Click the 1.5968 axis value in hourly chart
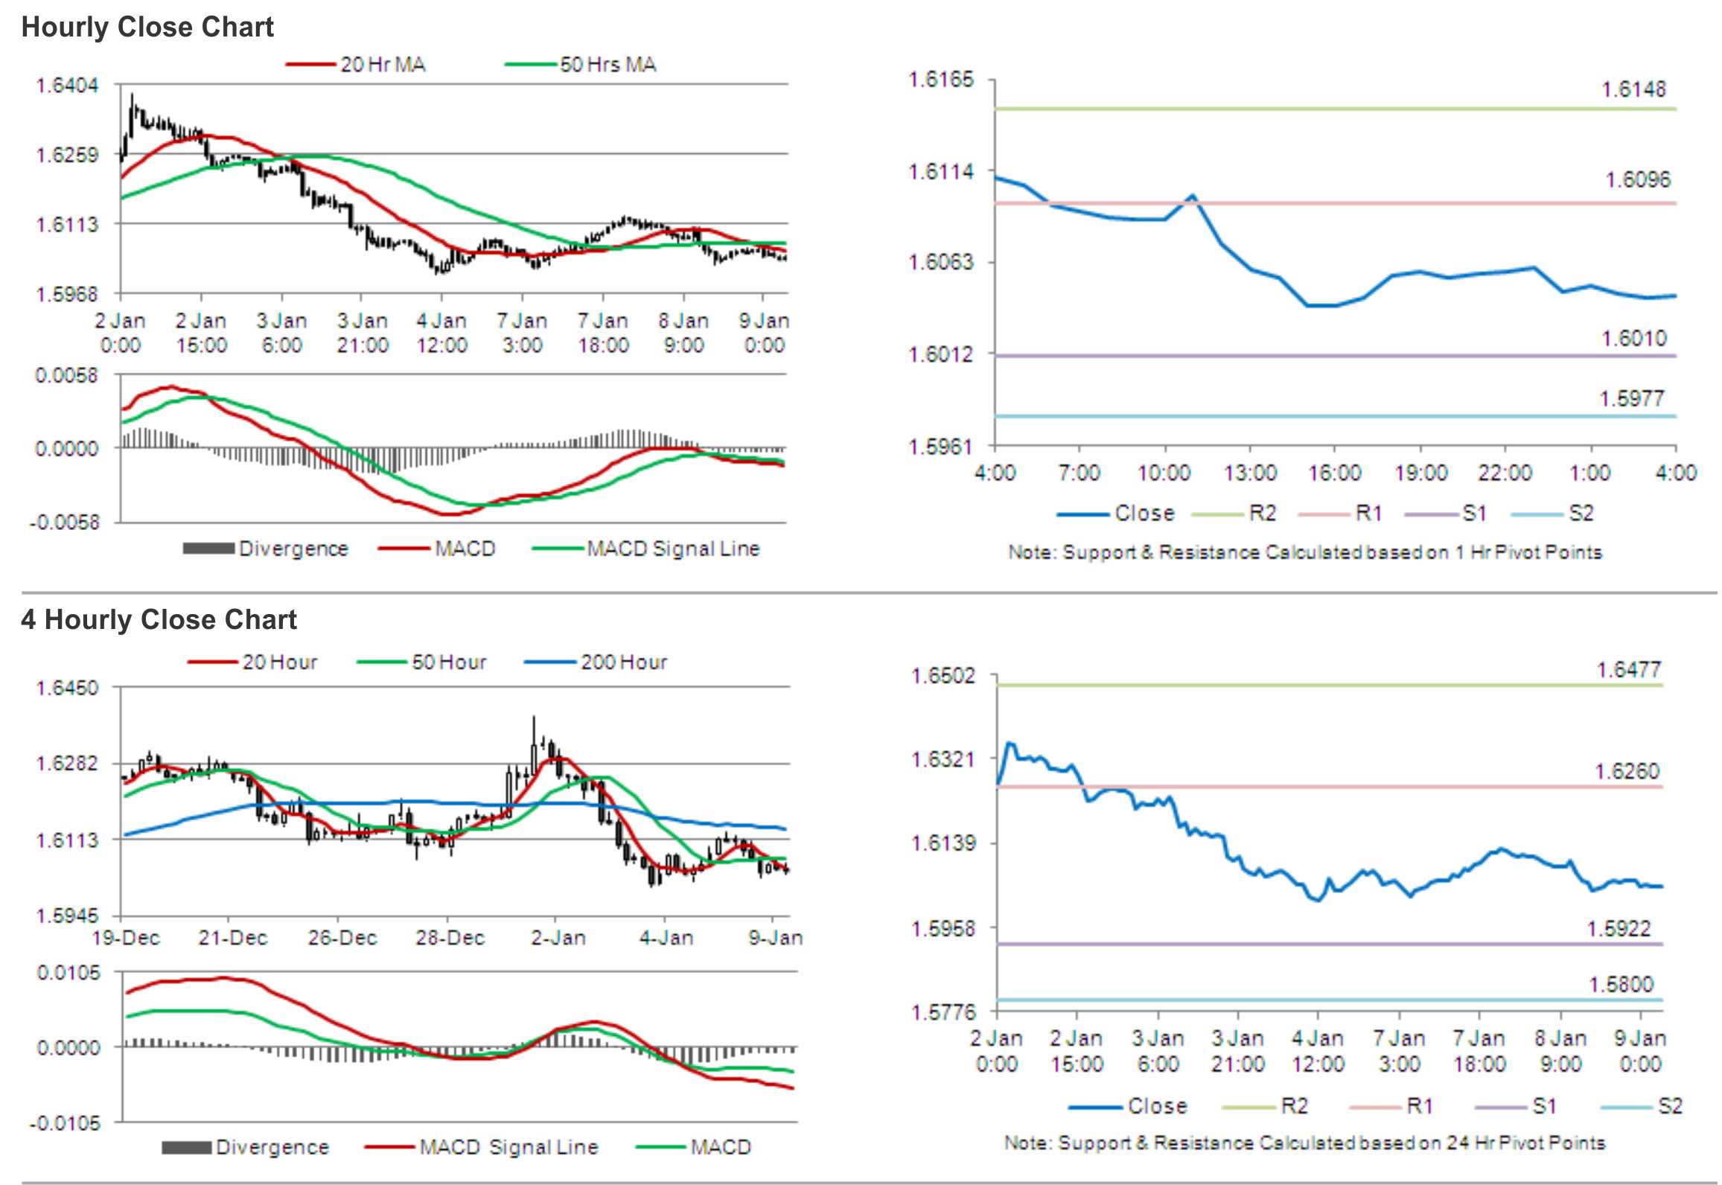 pyautogui.click(x=67, y=295)
